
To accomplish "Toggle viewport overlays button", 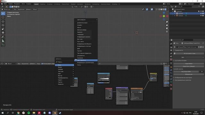I will [152, 9].
